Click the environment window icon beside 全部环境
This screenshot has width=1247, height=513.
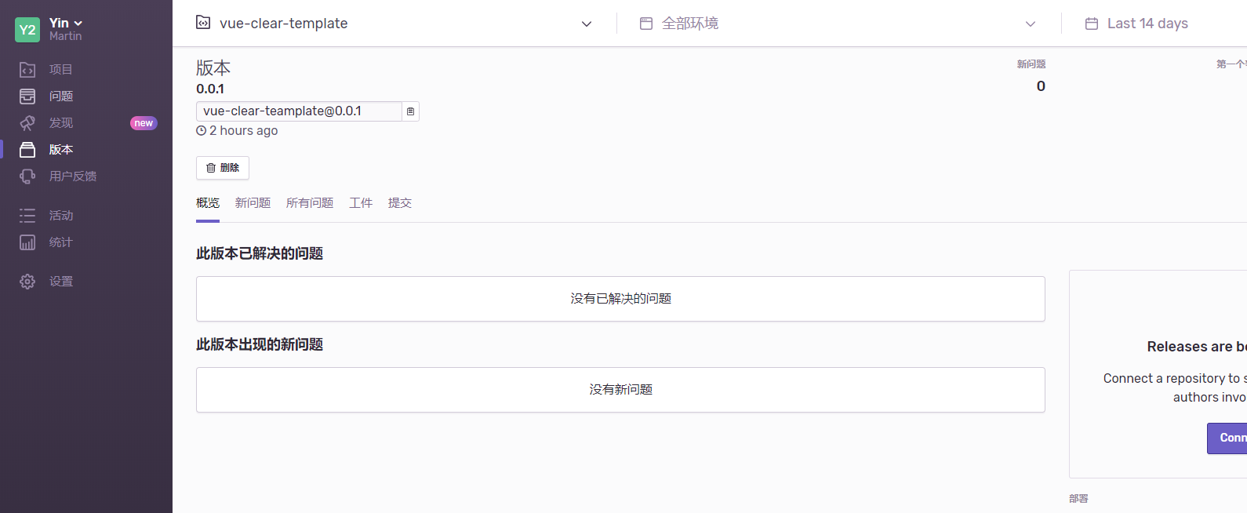click(x=646, y=24)
